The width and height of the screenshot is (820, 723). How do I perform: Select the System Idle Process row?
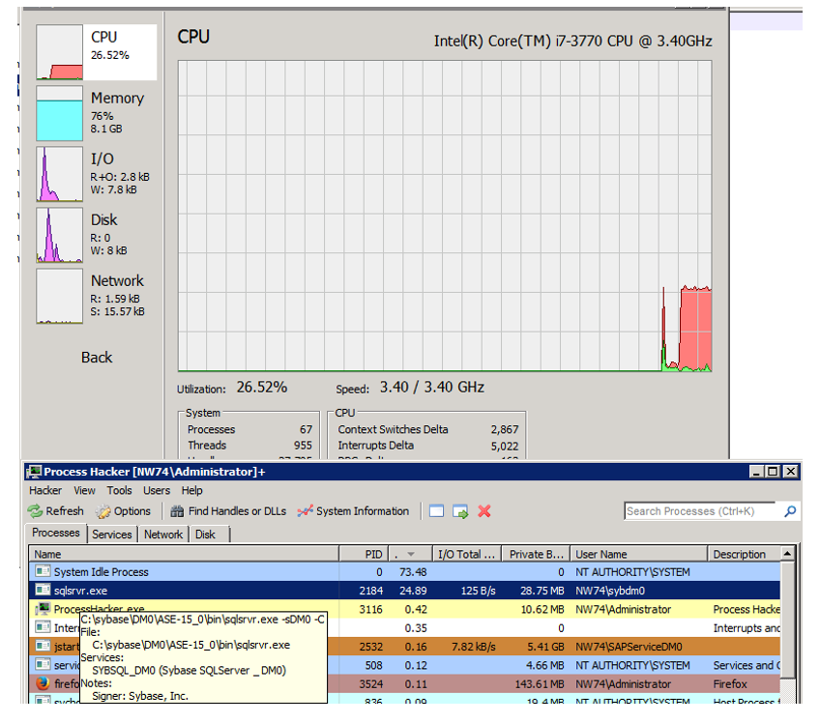click(405, 572)
